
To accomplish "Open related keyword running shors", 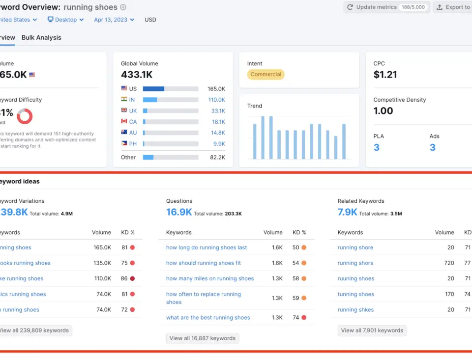I will (355, 263).
